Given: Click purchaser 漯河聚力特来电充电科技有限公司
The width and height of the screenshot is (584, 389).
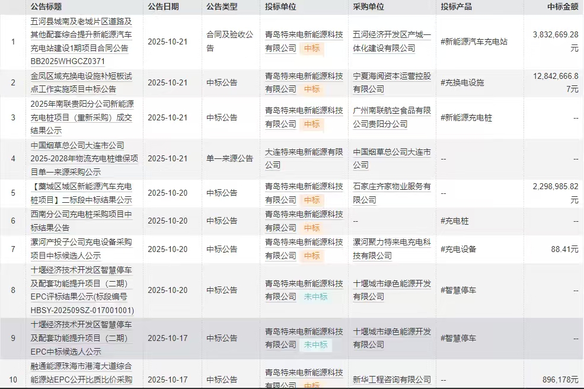Looking at the screenshot, I should (392, 249).
